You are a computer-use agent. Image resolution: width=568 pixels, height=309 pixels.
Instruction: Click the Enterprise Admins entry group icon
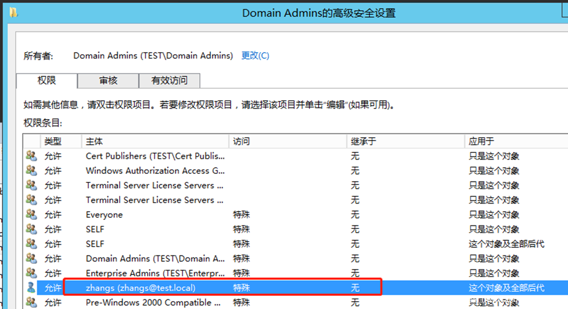[31, 273]
